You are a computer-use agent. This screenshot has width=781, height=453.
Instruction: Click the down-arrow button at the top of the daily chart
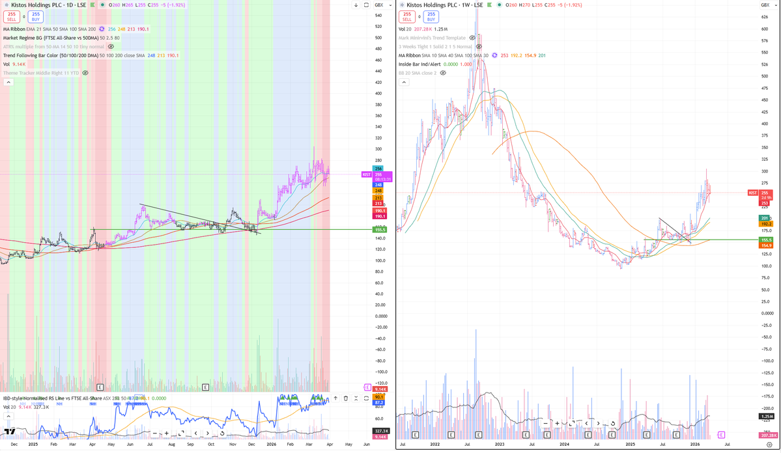tap(356, 5)
